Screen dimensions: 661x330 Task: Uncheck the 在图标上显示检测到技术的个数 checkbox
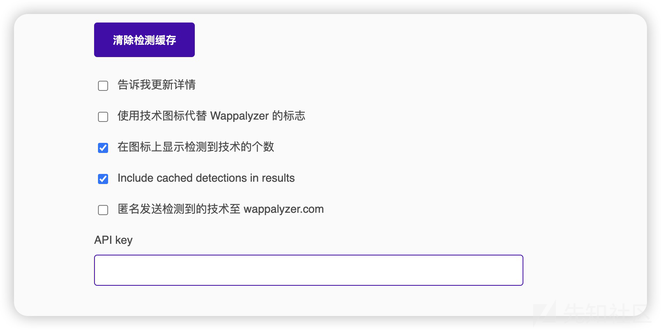click(103, 148)
